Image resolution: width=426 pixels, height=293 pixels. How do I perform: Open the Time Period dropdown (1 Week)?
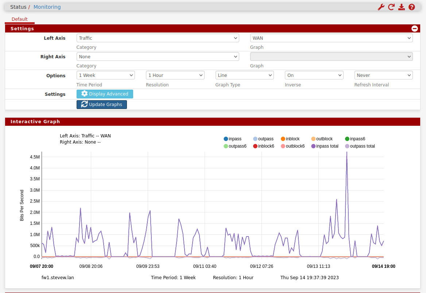(x=106, y=75)
